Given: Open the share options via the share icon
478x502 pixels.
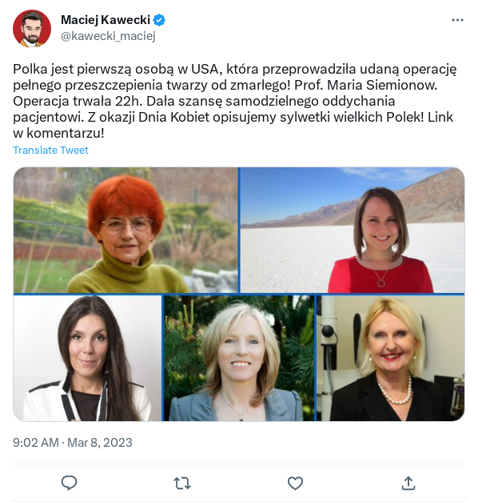Looking at the screenshot, I should [408, 483].
